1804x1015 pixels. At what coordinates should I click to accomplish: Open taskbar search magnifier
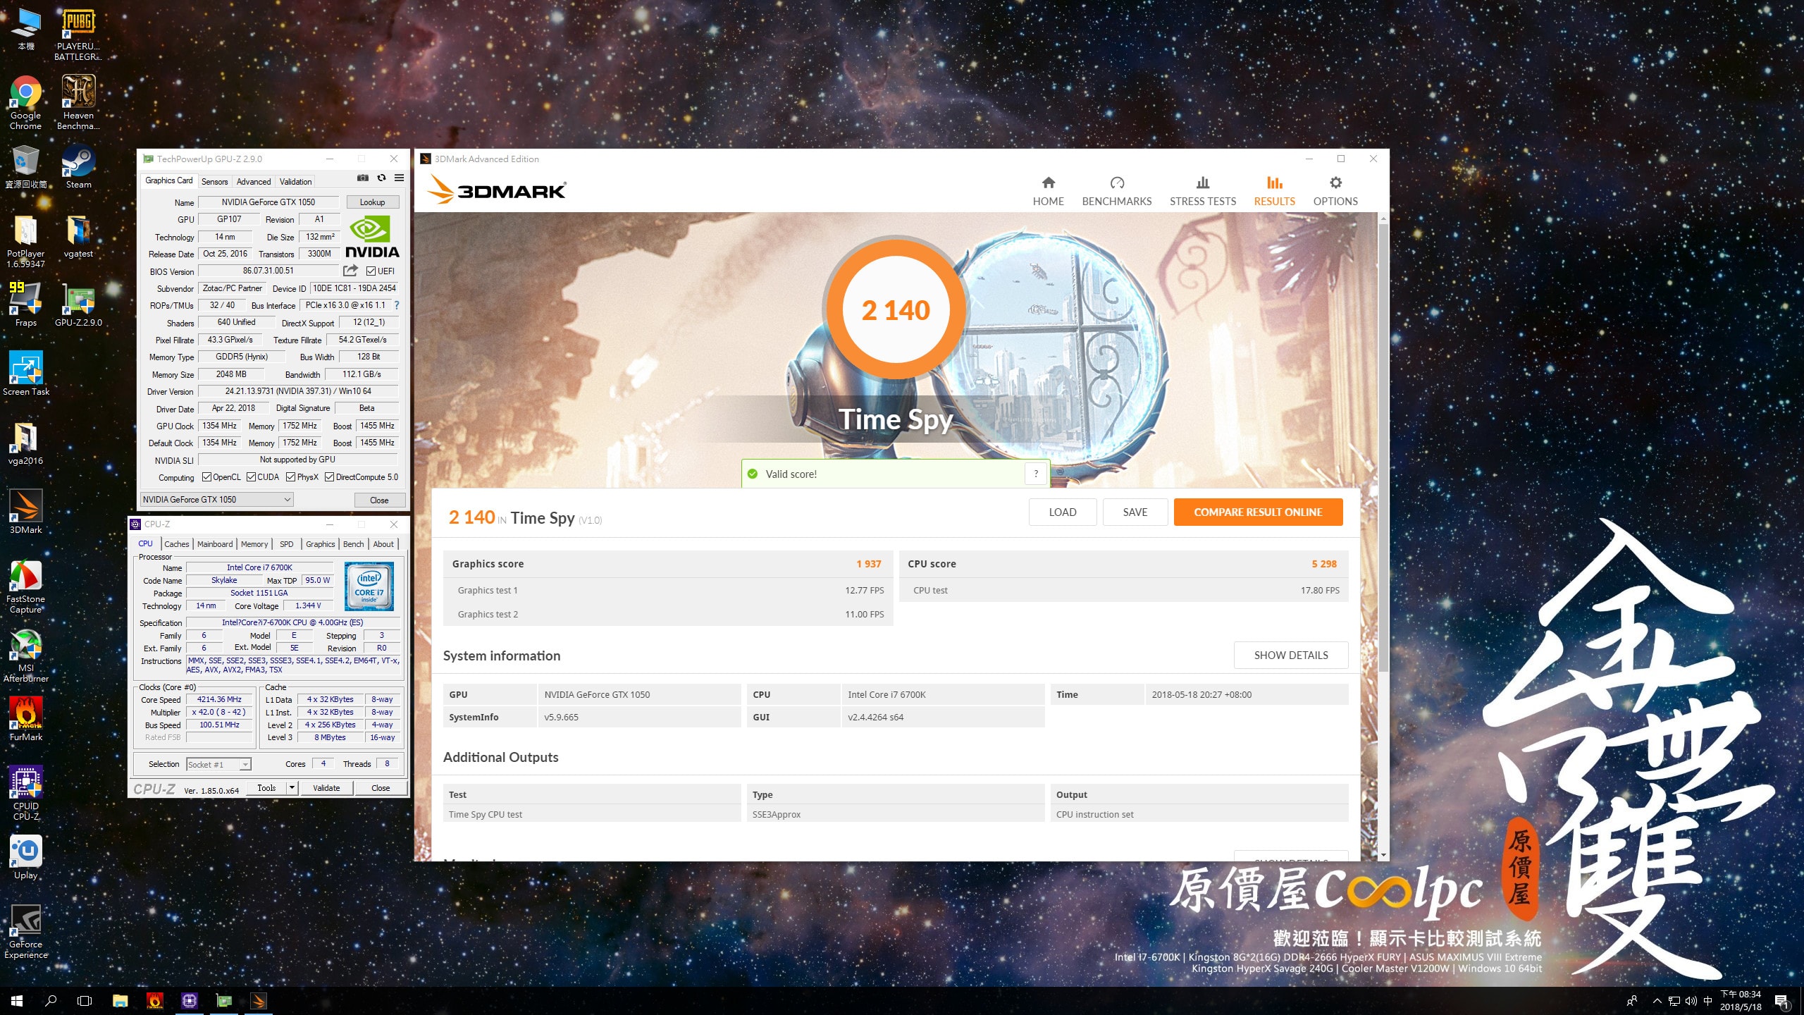click(51, 1001)
